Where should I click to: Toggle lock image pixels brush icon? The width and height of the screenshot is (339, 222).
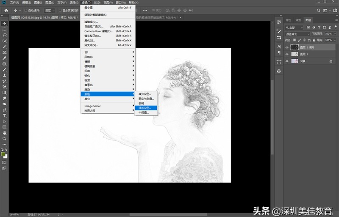pyautogui.click(x=300, y=40)
